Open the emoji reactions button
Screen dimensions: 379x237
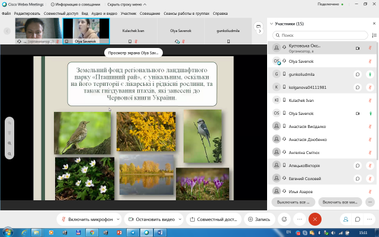coord(284,219)
